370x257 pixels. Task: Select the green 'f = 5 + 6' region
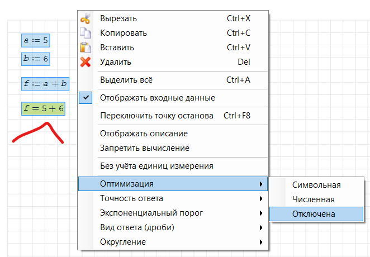click(44, 109)
